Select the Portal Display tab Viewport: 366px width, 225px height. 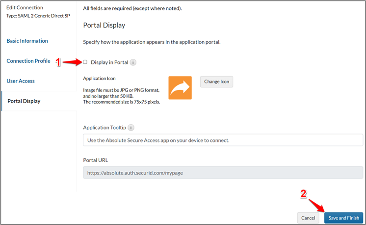click(x=24, y=101)
